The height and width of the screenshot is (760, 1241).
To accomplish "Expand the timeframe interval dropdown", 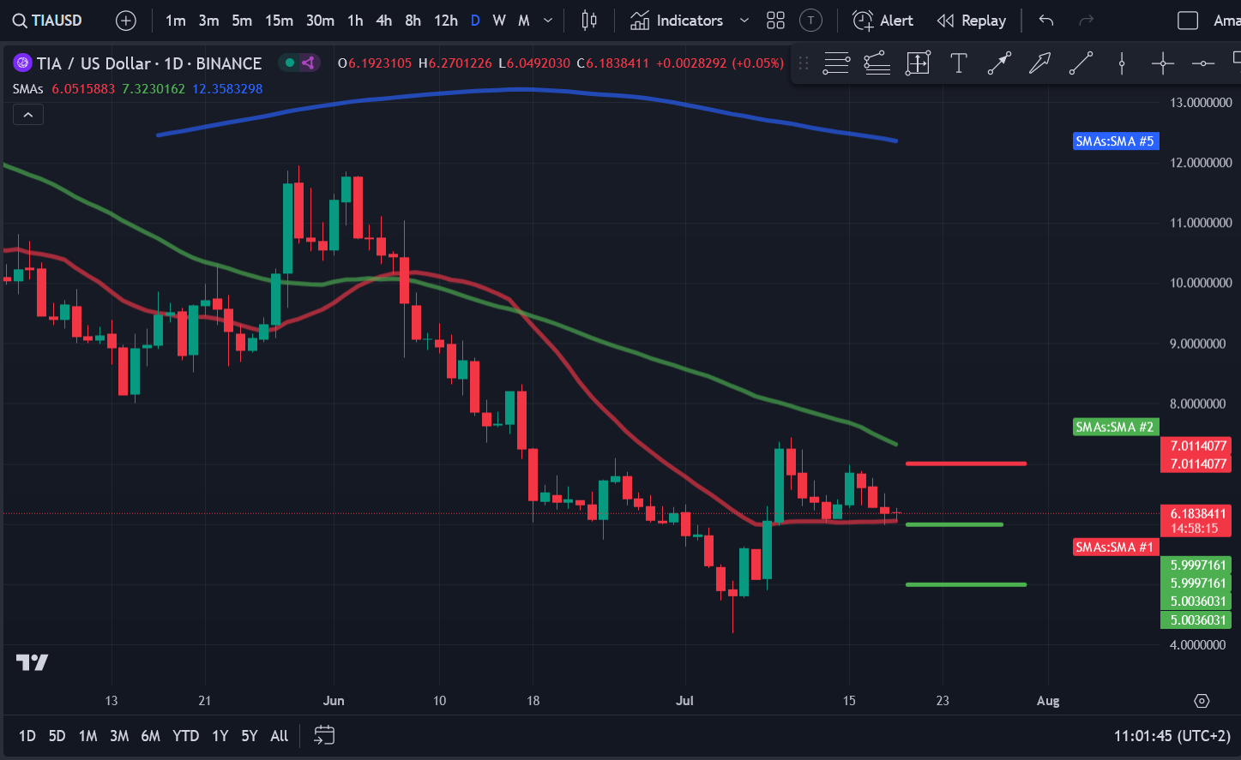I will (x=548, y=21).
